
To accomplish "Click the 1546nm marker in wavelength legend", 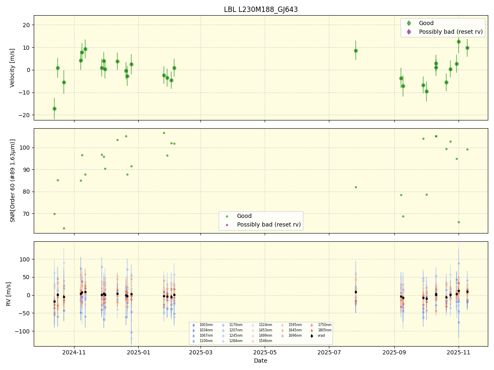I will (x=253, y=341).
